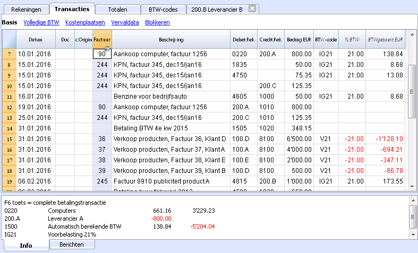Click the table select-all corner cell

tap(10, 39)
